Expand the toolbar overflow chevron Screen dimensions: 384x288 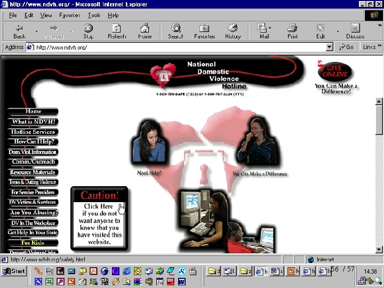point(380,25)
